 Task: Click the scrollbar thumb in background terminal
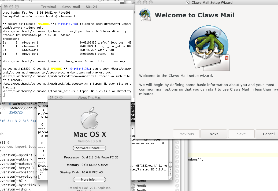pyautogui.click(x=170, y=165)
